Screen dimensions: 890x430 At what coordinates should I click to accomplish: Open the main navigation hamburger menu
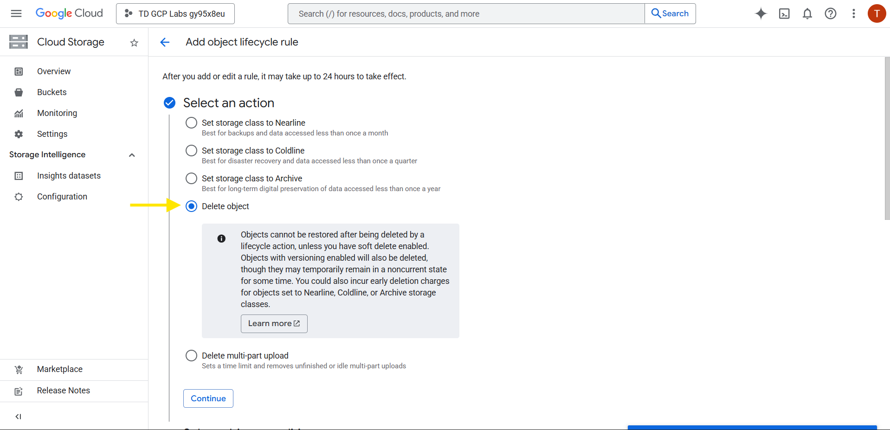[x=16, y=13]
